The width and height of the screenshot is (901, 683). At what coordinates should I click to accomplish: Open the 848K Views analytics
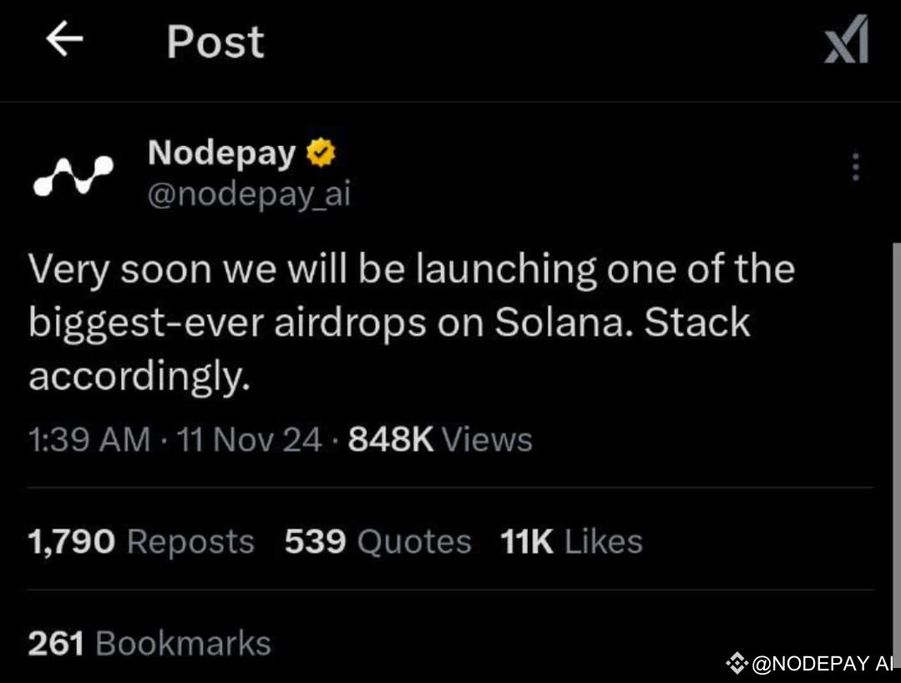[440, 439]
